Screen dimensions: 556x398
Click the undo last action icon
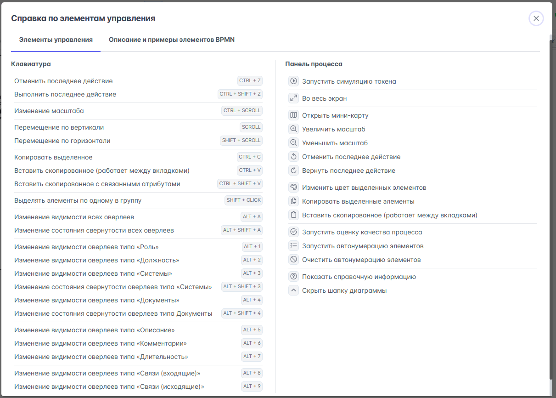[x=293, y=157]
